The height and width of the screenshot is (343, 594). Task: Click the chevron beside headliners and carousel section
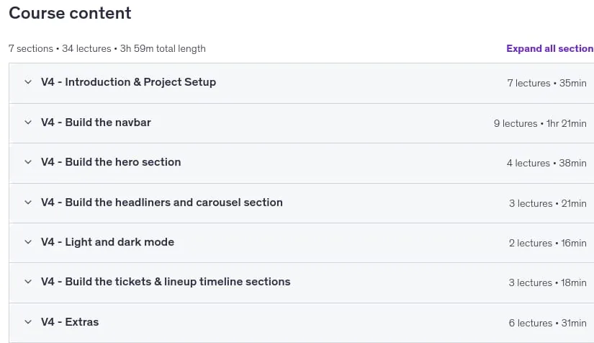point(28,202)
